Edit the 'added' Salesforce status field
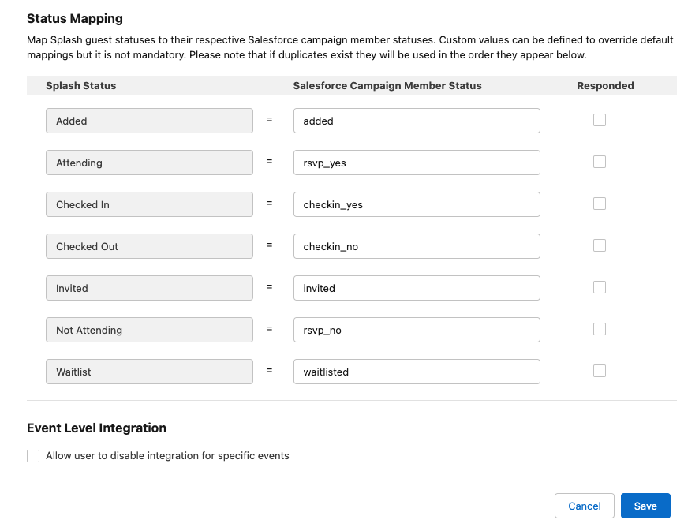This screenshot has height=527, width=699. point(417,121)
